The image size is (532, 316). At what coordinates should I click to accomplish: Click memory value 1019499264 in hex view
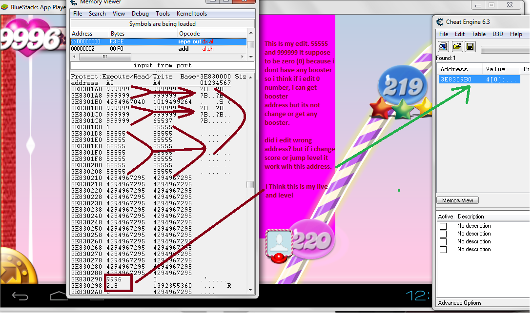click(x=172, y=102)
